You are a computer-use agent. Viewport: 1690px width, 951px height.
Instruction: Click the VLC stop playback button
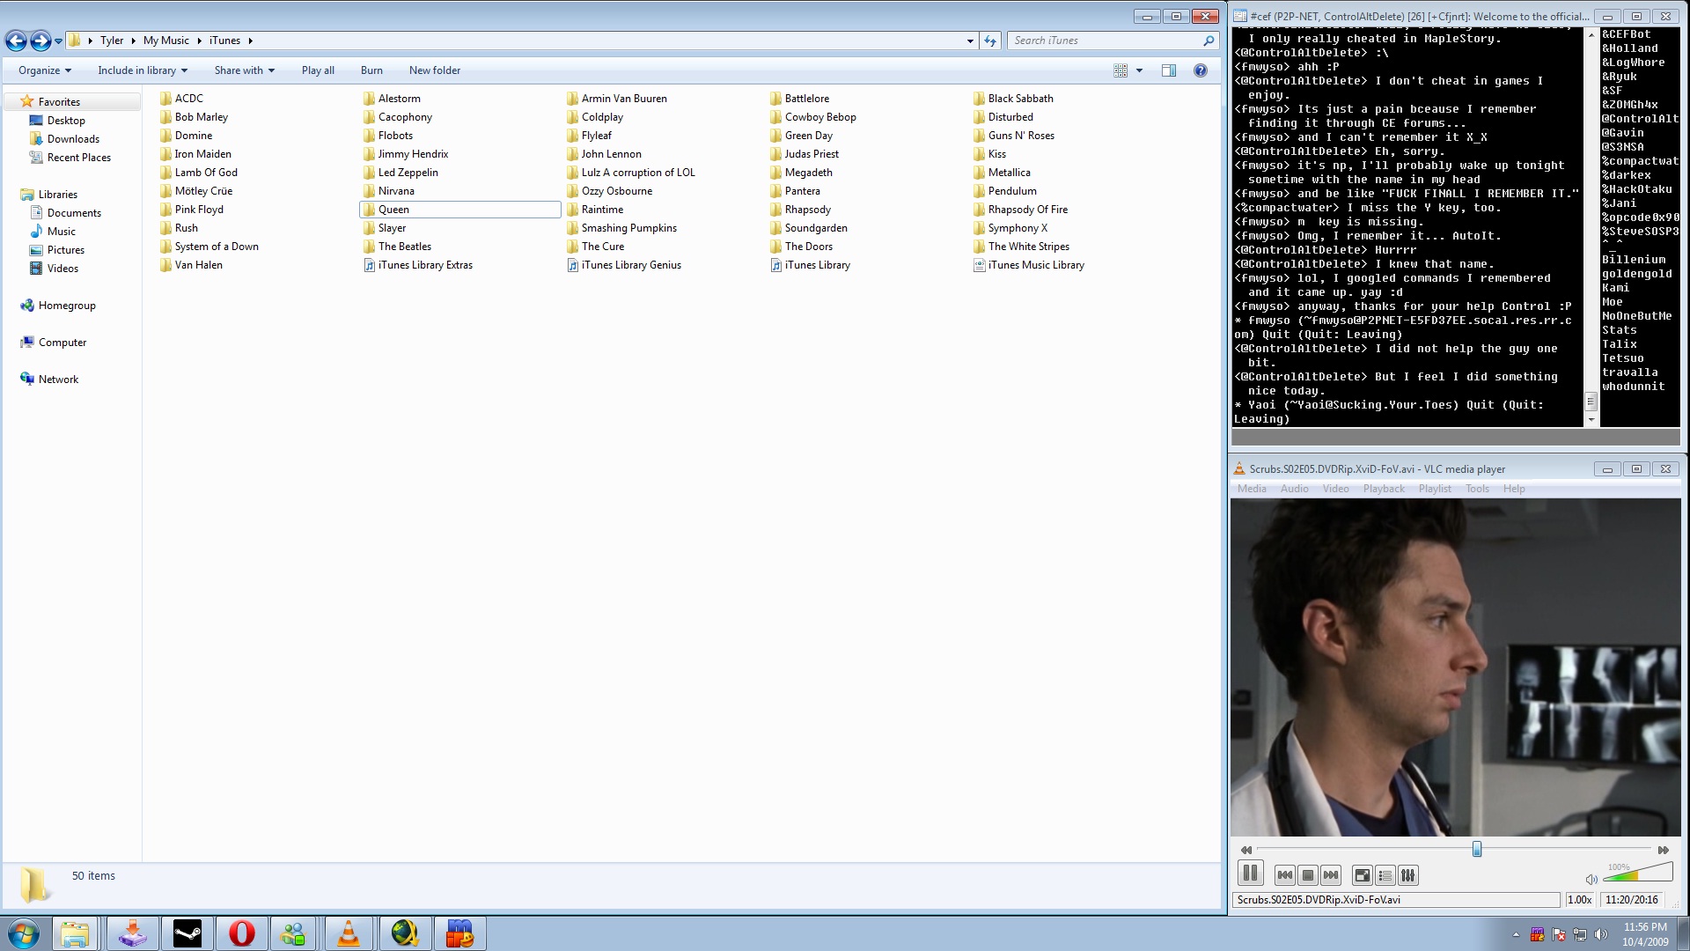(1308, 875)
